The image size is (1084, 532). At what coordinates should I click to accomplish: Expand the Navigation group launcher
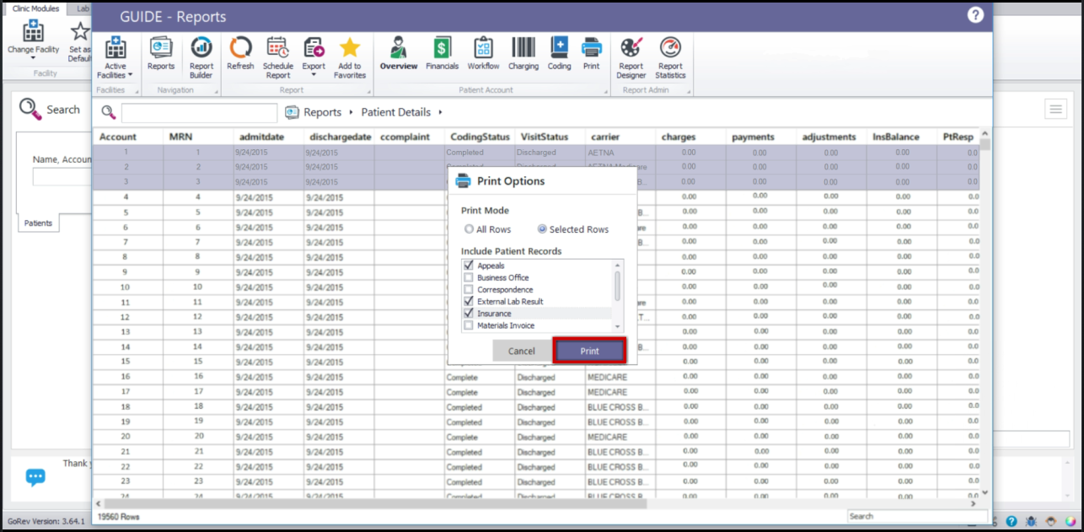point(216,90)
